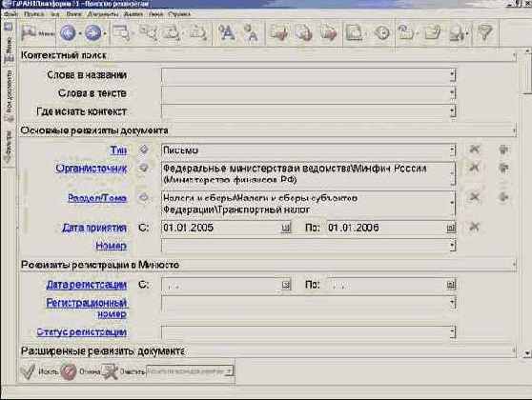The image size is (532, 400).
Task: Click the funnel filter icon in toolbar
Action: pyautogui.click(x=485, y=32)
